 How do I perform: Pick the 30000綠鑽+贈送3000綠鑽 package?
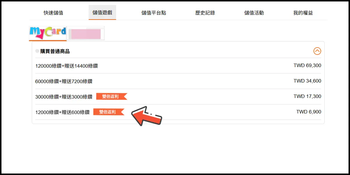[178, 97]
